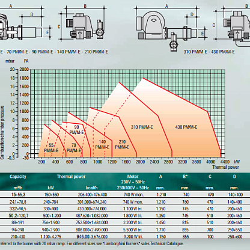Click the '210 PM/M-E' text in left drawing caption
The width and height of the screenshot is (250, 250).
tap(96, 52)
